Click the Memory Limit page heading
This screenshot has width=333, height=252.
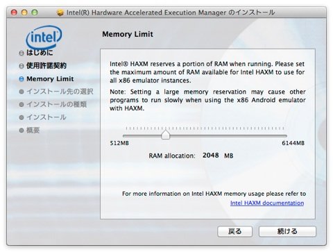pyautogui.click(x=128, y=34)
